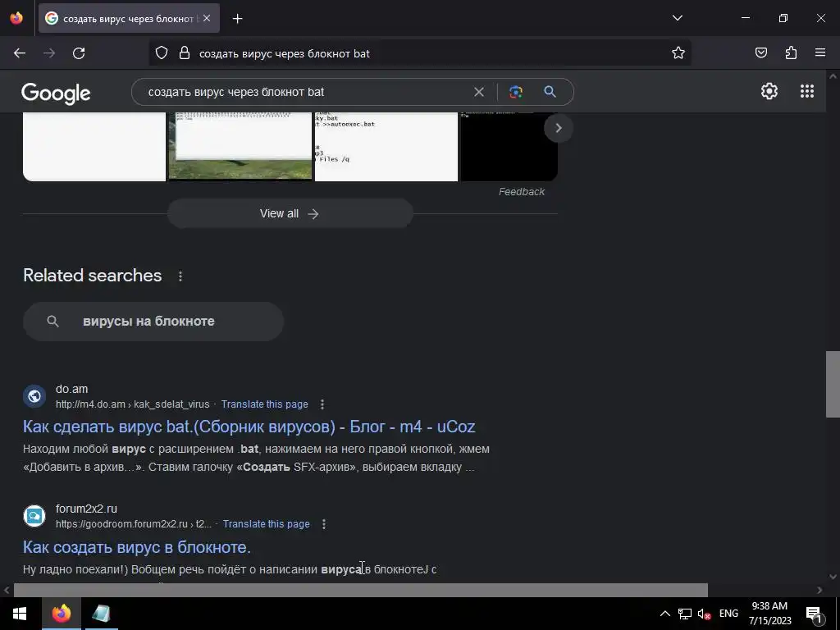Open the first white image thumbnail
840x630 pixels.
[94, 147]
